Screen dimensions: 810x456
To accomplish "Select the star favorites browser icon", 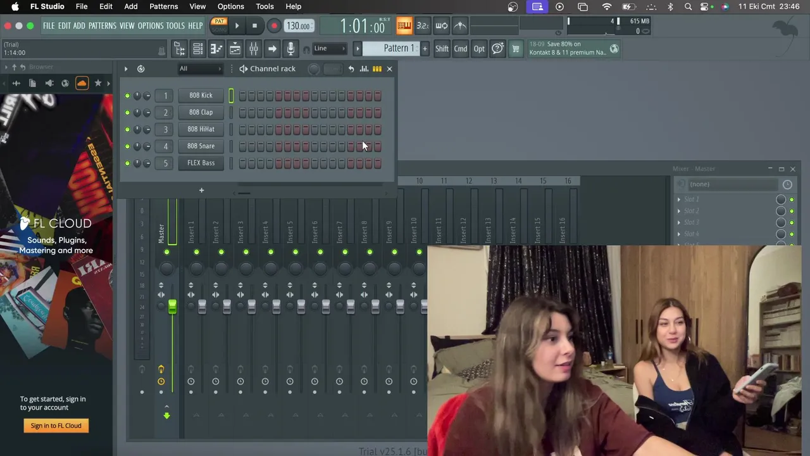I will 98,83.
